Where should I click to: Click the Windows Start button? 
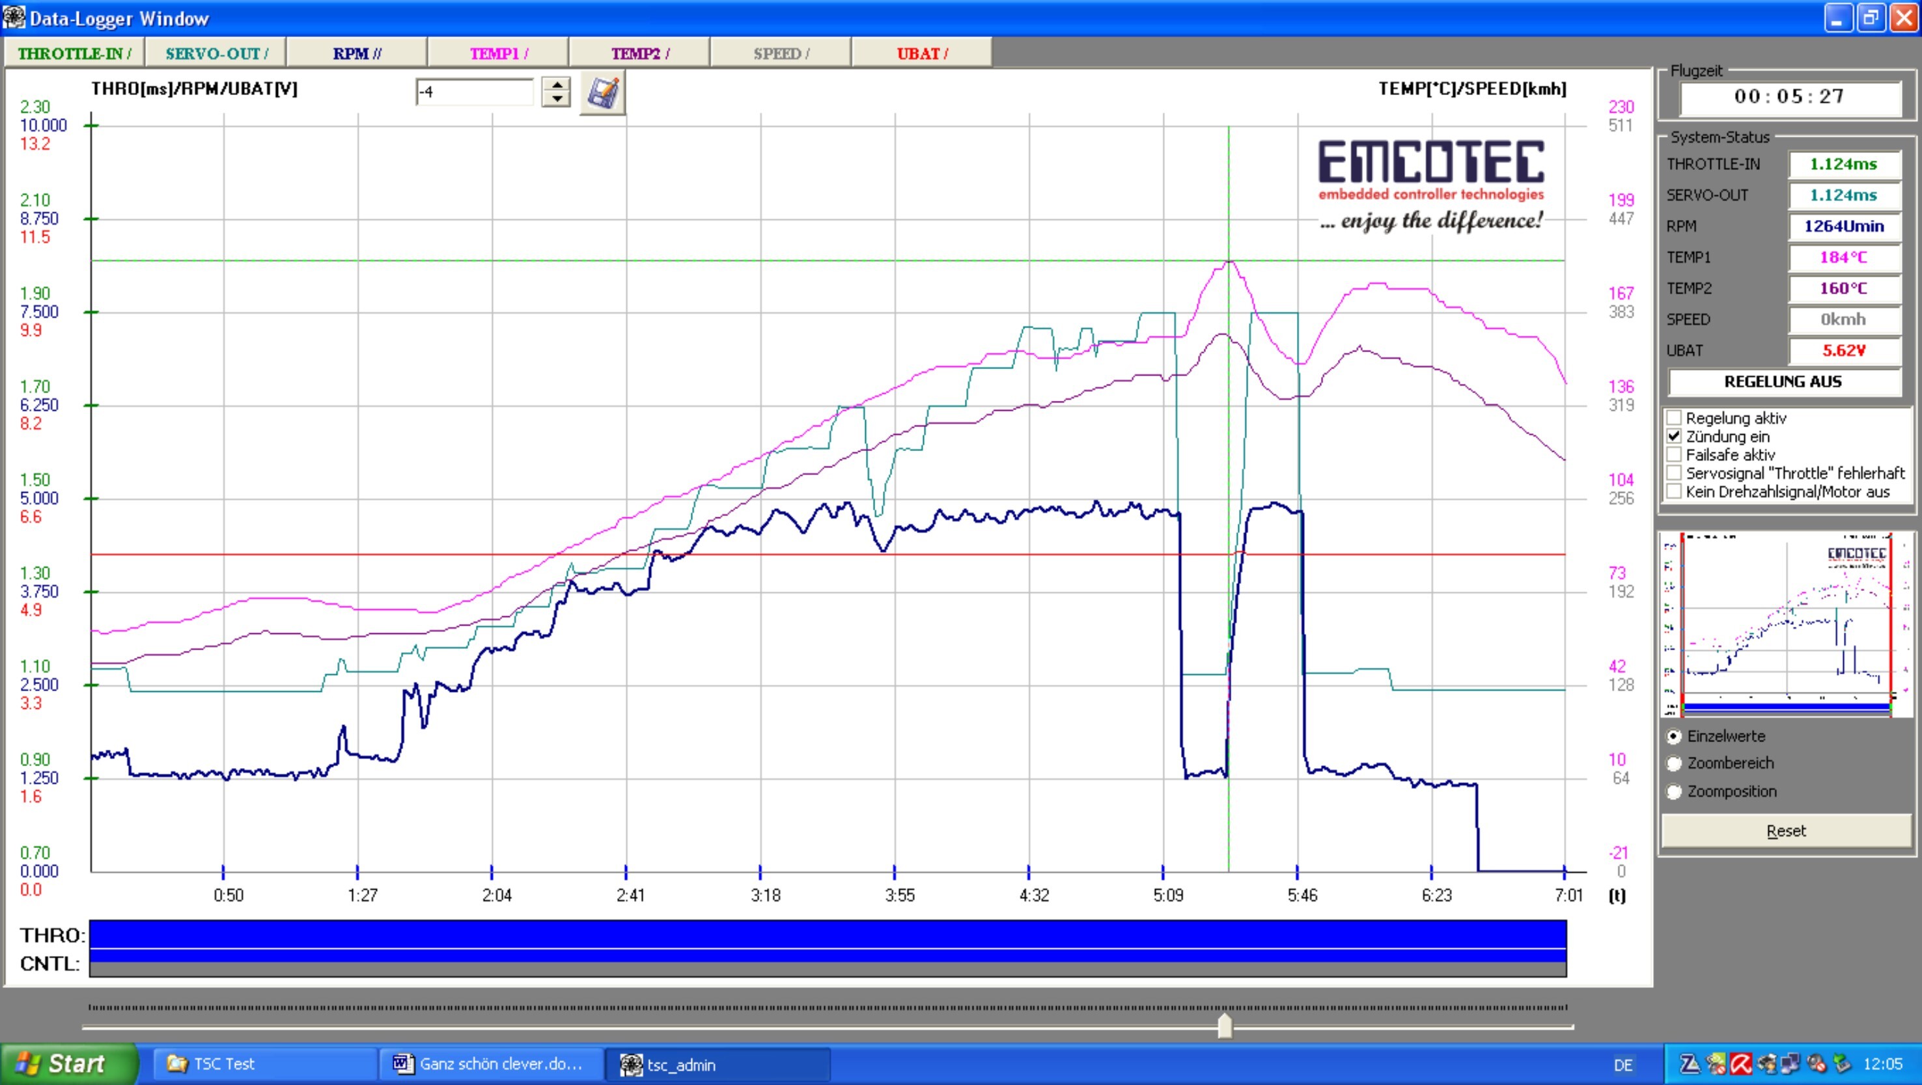68,1064
